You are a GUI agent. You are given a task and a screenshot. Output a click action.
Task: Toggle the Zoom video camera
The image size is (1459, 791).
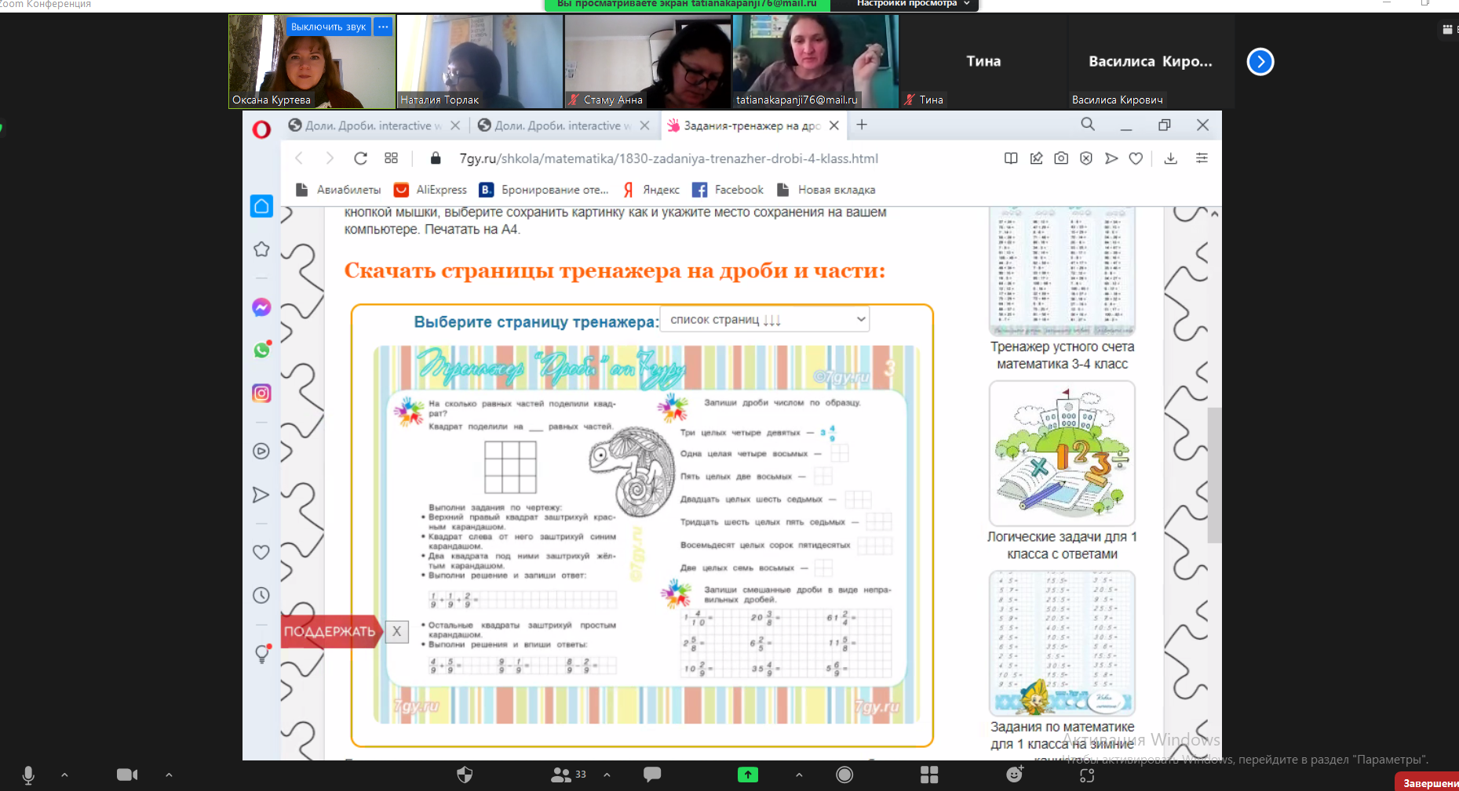(x=126, y=775)
